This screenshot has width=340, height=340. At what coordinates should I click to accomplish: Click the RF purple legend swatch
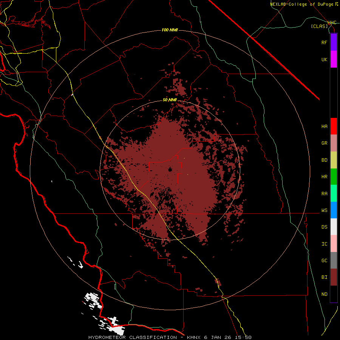point(334,42)
